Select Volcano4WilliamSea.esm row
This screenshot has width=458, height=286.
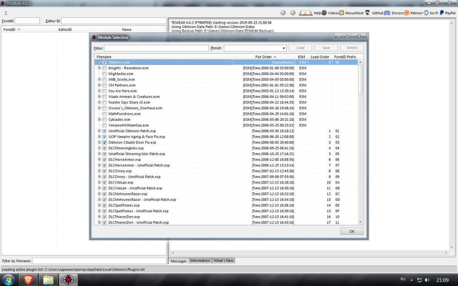226,125
